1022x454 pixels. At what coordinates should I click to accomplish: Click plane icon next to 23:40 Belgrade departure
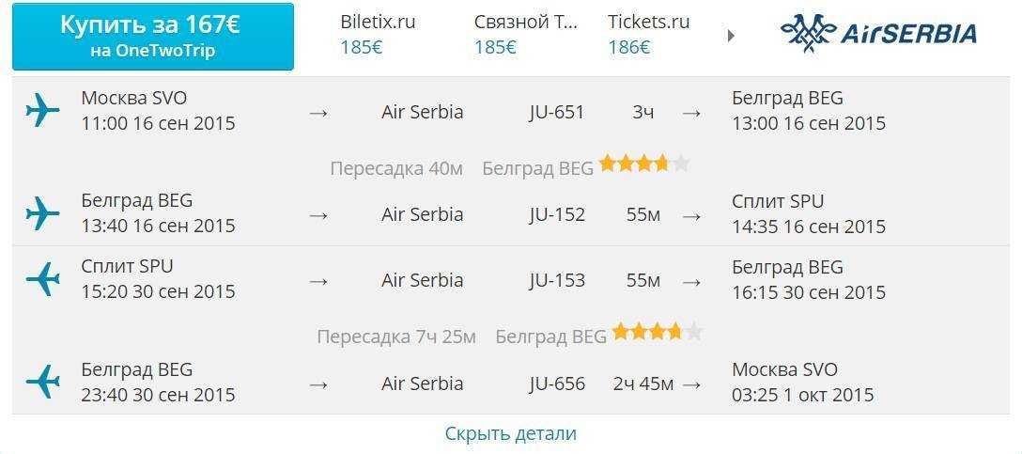point(42,382)
